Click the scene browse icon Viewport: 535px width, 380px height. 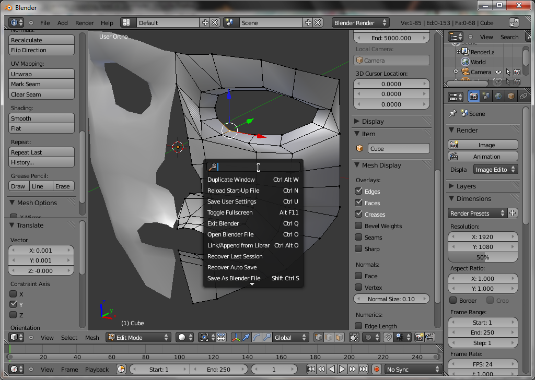point(230,22)
